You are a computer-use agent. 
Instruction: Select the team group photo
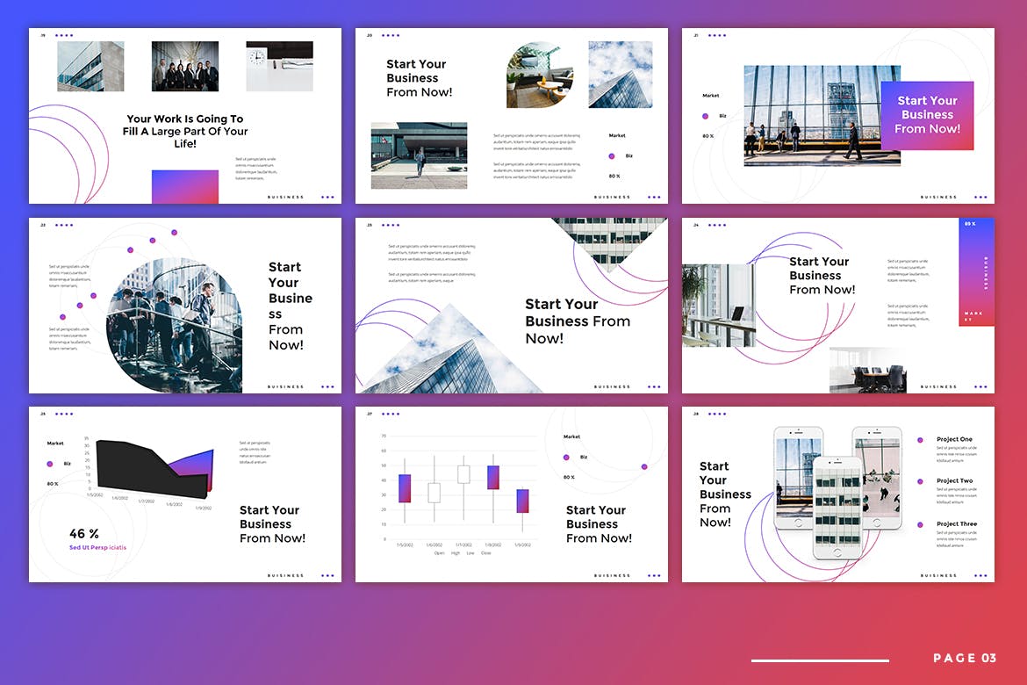(184, 66)
